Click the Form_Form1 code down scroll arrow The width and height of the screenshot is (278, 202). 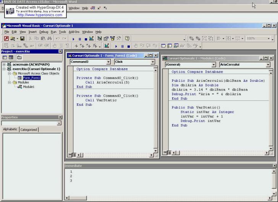pyautogui.click(x=155, y=151)
